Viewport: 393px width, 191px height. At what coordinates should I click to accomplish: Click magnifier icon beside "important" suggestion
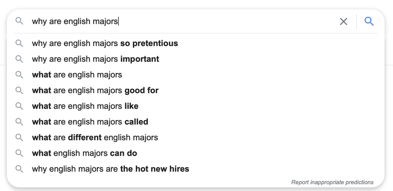pos(19,59)
